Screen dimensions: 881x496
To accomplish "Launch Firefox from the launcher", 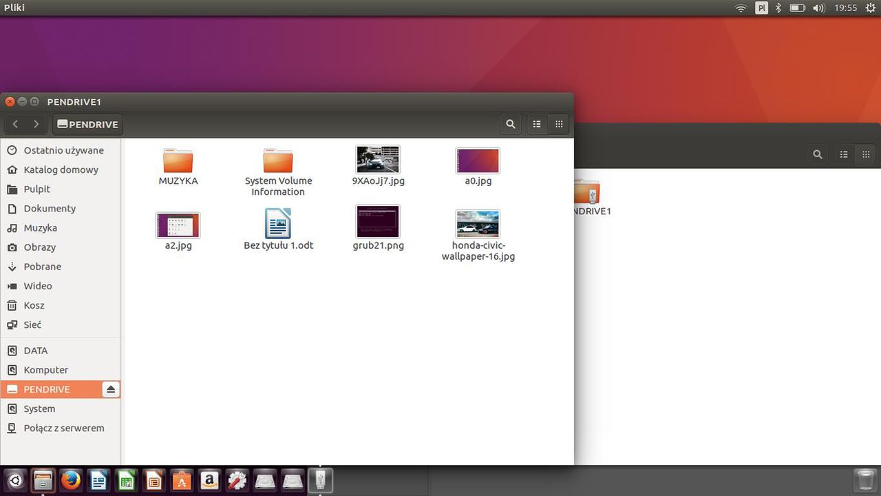I will point(71,480).
